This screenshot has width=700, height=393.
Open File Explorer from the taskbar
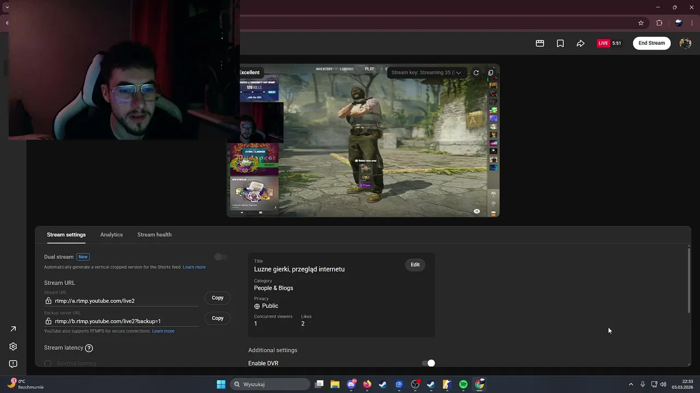(x=335, y=384)
